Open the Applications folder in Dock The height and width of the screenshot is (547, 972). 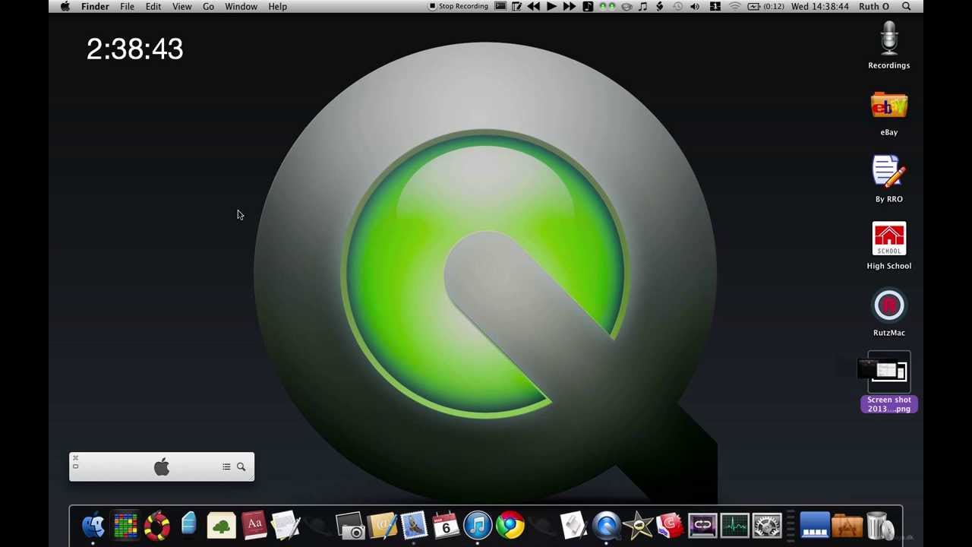847,526
